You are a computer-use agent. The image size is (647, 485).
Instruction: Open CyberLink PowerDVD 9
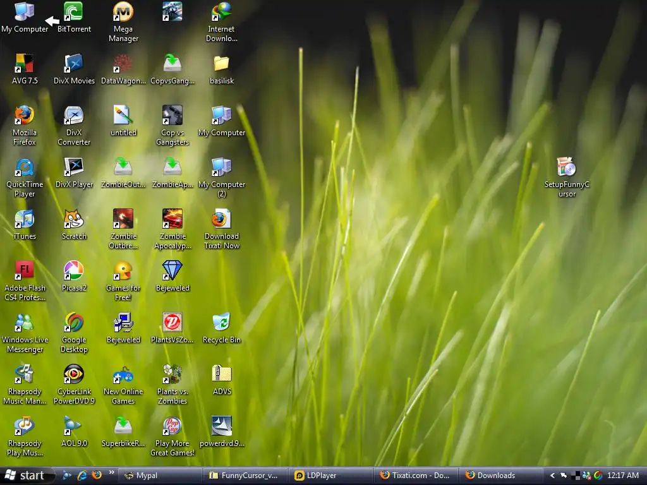pos(74,385)
